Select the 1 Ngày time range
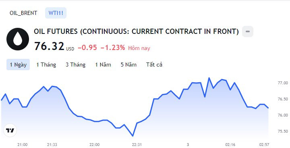This screenshot has width=290, height=148. tap(18, 65)
